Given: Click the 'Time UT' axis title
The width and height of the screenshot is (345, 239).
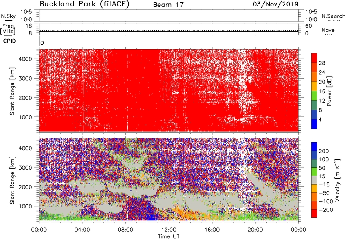Looking at the screenshot, I should point(169,236).
